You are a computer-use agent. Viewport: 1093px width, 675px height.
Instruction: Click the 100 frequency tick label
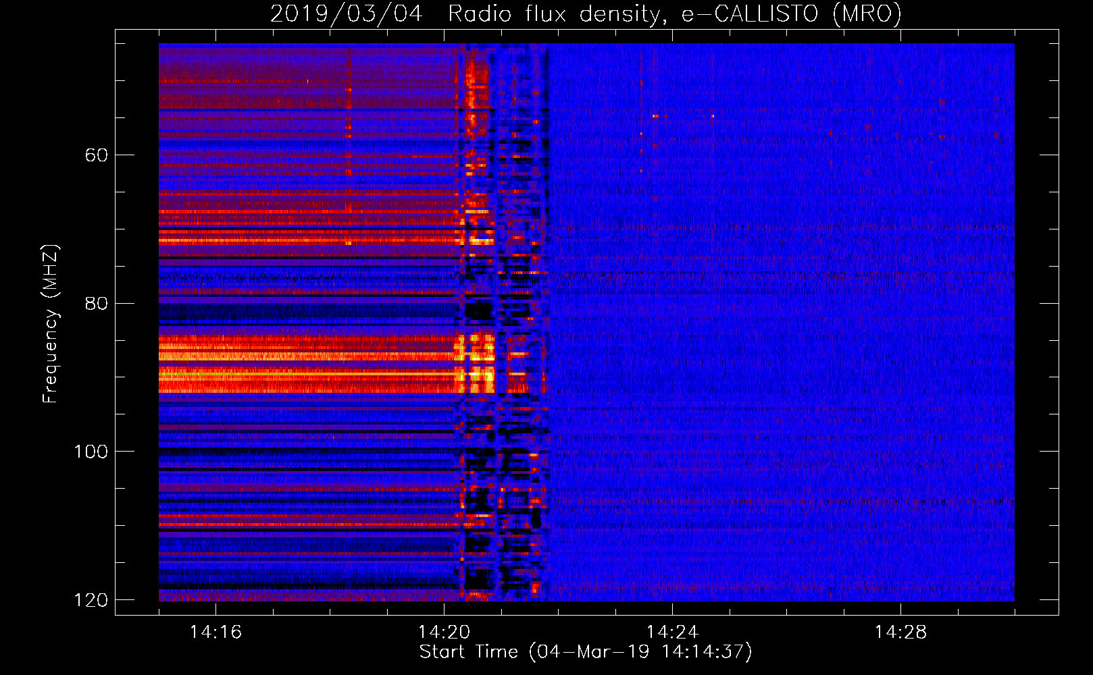coord(91,452)
